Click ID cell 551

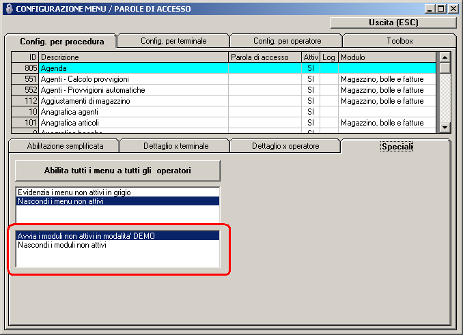(25, 79)
